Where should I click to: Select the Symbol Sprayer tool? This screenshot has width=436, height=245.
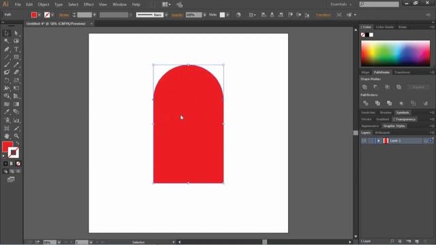(7, 120)
